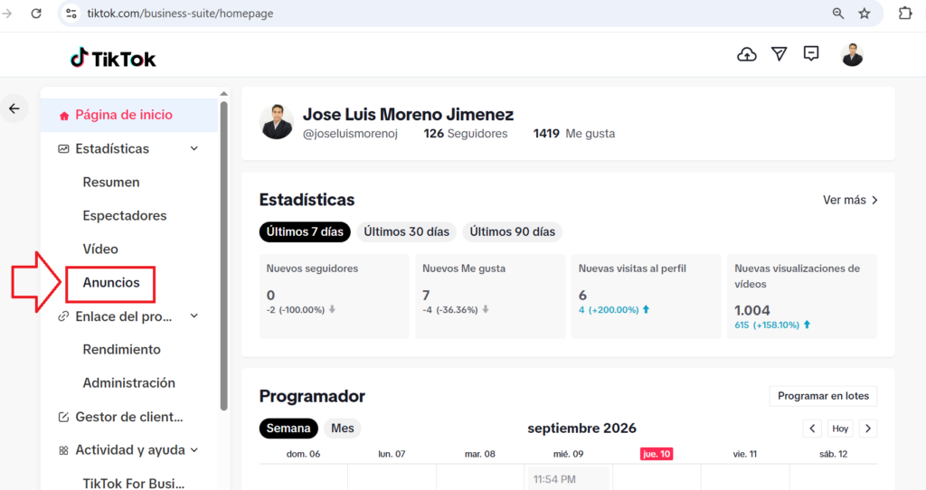This screenshot has width=926, height=490.
Task: Click Nuevas visualizaciones de vídeos card
Action: (x=802, y=297)
